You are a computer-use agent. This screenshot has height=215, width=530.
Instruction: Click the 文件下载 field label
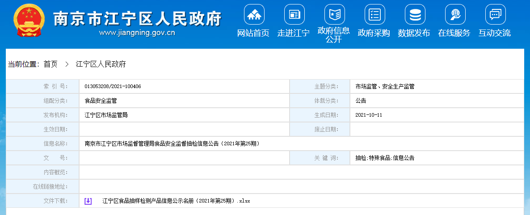pos(55,201)
